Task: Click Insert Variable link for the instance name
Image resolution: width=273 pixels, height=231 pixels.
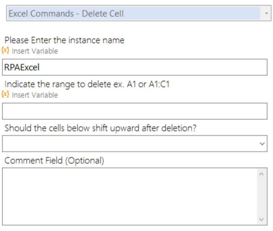Action: click(35, 51)
